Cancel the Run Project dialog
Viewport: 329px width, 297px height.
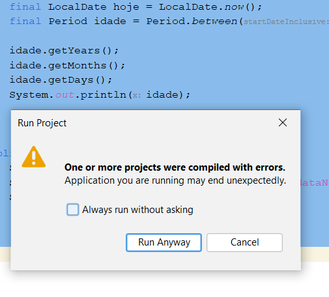tap(244, 242)
